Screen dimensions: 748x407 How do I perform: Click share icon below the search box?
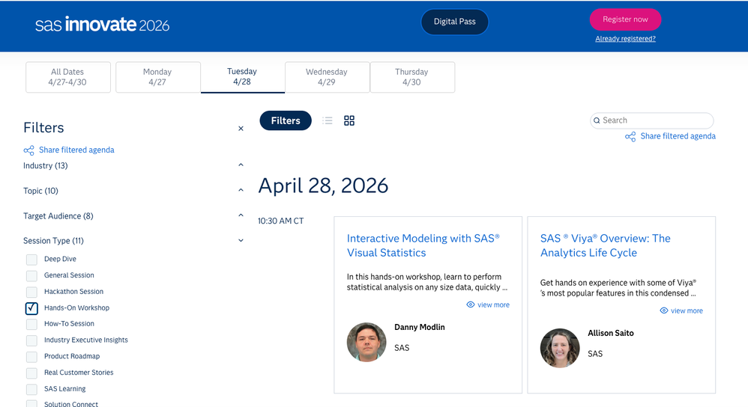tap(630, 137)
